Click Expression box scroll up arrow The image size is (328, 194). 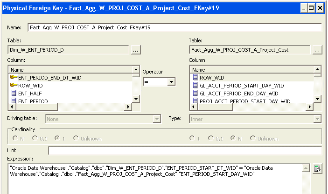tap(306, 168)
